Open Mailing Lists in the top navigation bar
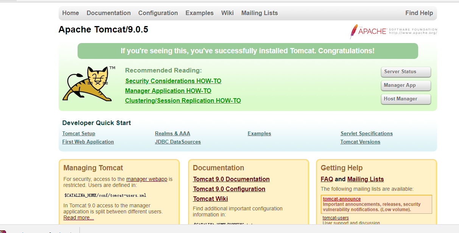 click(260, 13)
